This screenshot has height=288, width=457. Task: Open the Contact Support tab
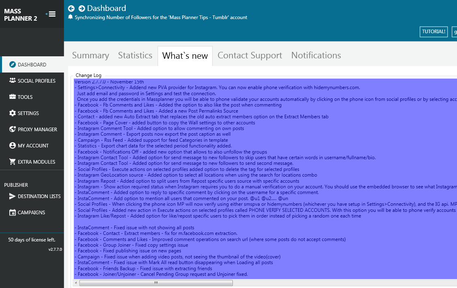point(250,55)
